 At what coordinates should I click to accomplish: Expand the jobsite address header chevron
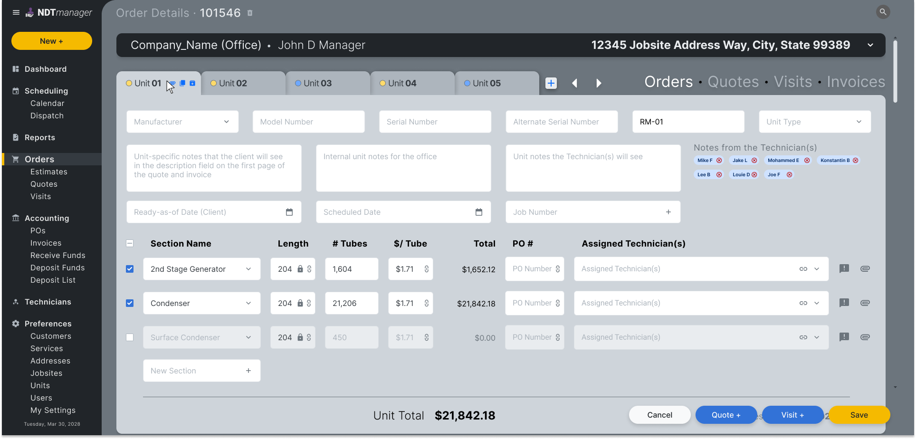pyautogui.click(x=870, y=45)
